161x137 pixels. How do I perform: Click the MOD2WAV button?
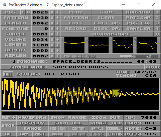point(138,12)
